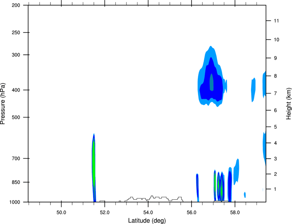Screen dimensions: 292x224
Task: Select the 300 pressure tick label
Action: point(16,55)
